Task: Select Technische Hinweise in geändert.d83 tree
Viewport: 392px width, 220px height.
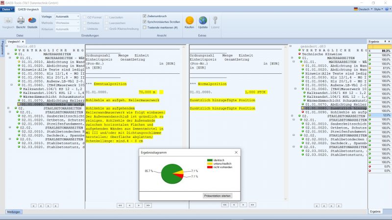Action: click(x=322, y=54)
